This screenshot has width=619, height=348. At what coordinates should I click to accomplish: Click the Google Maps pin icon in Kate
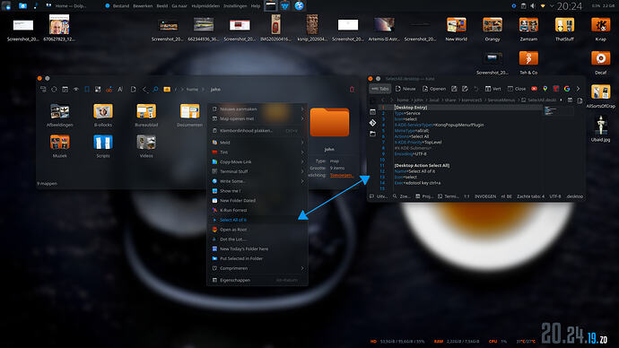click(545, 89)
